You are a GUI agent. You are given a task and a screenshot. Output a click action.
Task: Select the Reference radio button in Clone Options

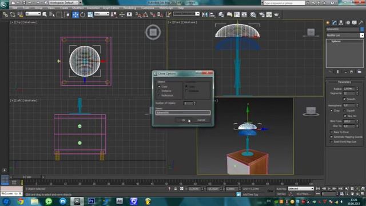(159, 96)
